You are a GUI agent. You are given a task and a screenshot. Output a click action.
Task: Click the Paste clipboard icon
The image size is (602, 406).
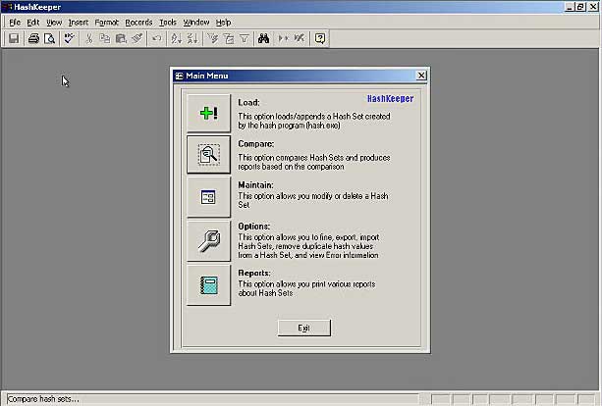click(x=121, y=38)
